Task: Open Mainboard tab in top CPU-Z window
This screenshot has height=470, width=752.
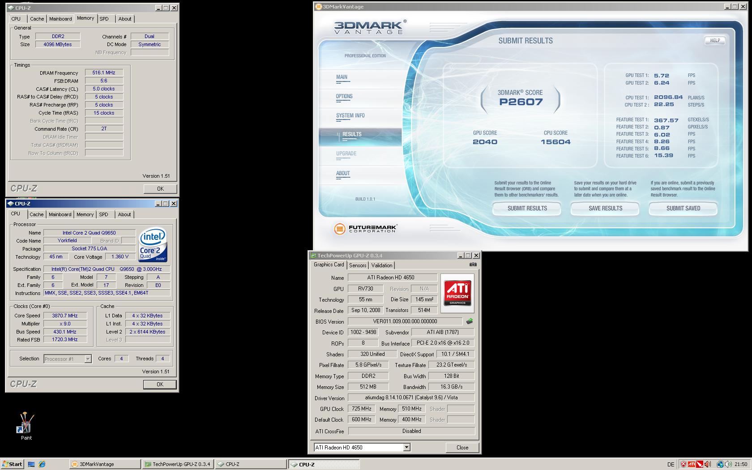Action: point(60,19)
